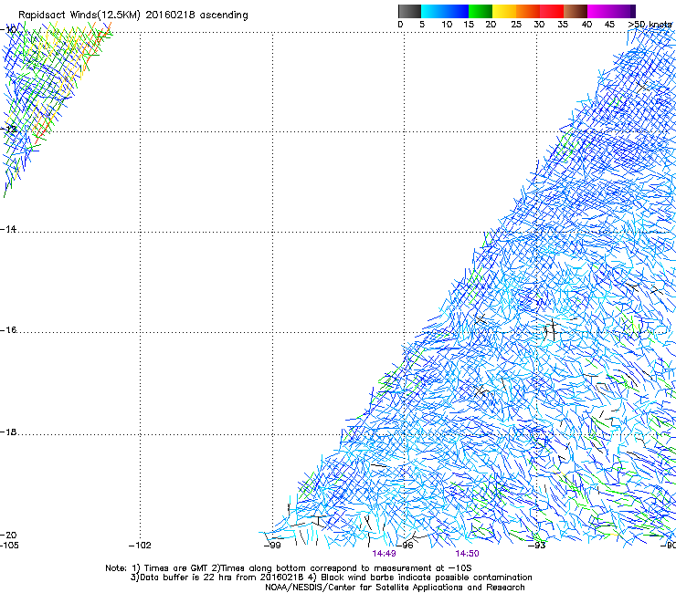Click the purple 14:49 time marker
This screenshot has width=676, height=593.
pos(384,554)
